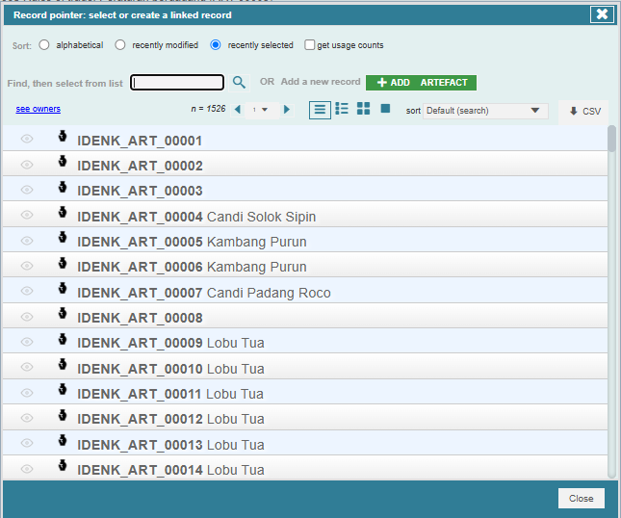The height and width of the screenshot is (518, 621).
Task: Select record IDENK_ART_00007 Candi Padang Roco
Action: [305, 290]
